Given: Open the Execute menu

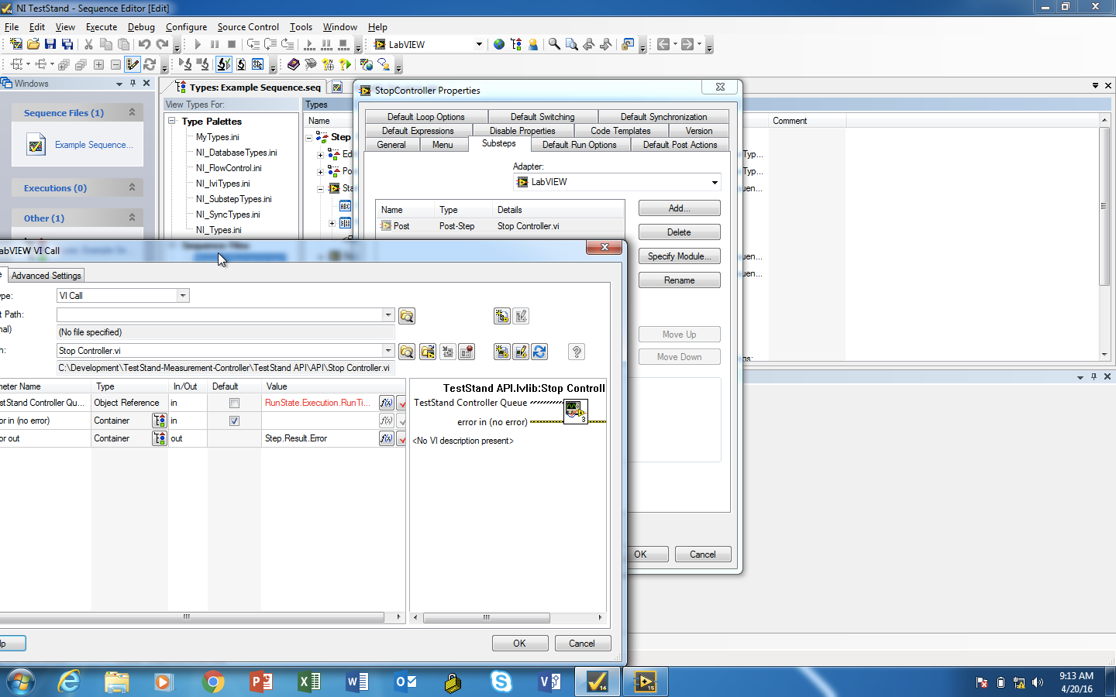Looking at the screenshot, I should pos(102,26).
